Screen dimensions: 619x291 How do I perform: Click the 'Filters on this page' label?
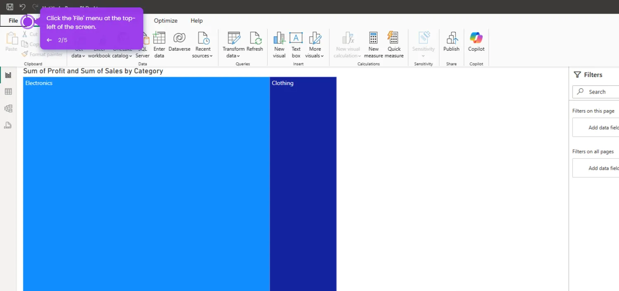tap(593, 111)
